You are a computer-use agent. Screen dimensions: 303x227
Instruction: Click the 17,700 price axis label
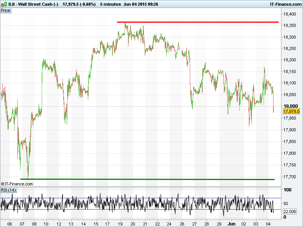pos(290,177)
